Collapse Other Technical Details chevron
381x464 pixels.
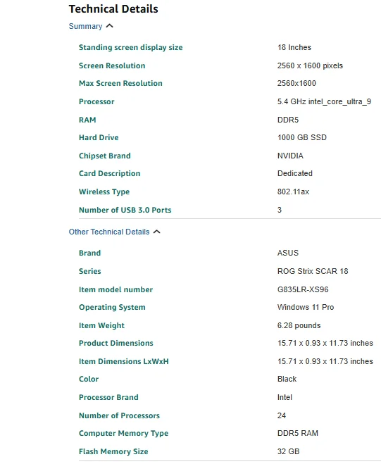(x=157, y=232)
